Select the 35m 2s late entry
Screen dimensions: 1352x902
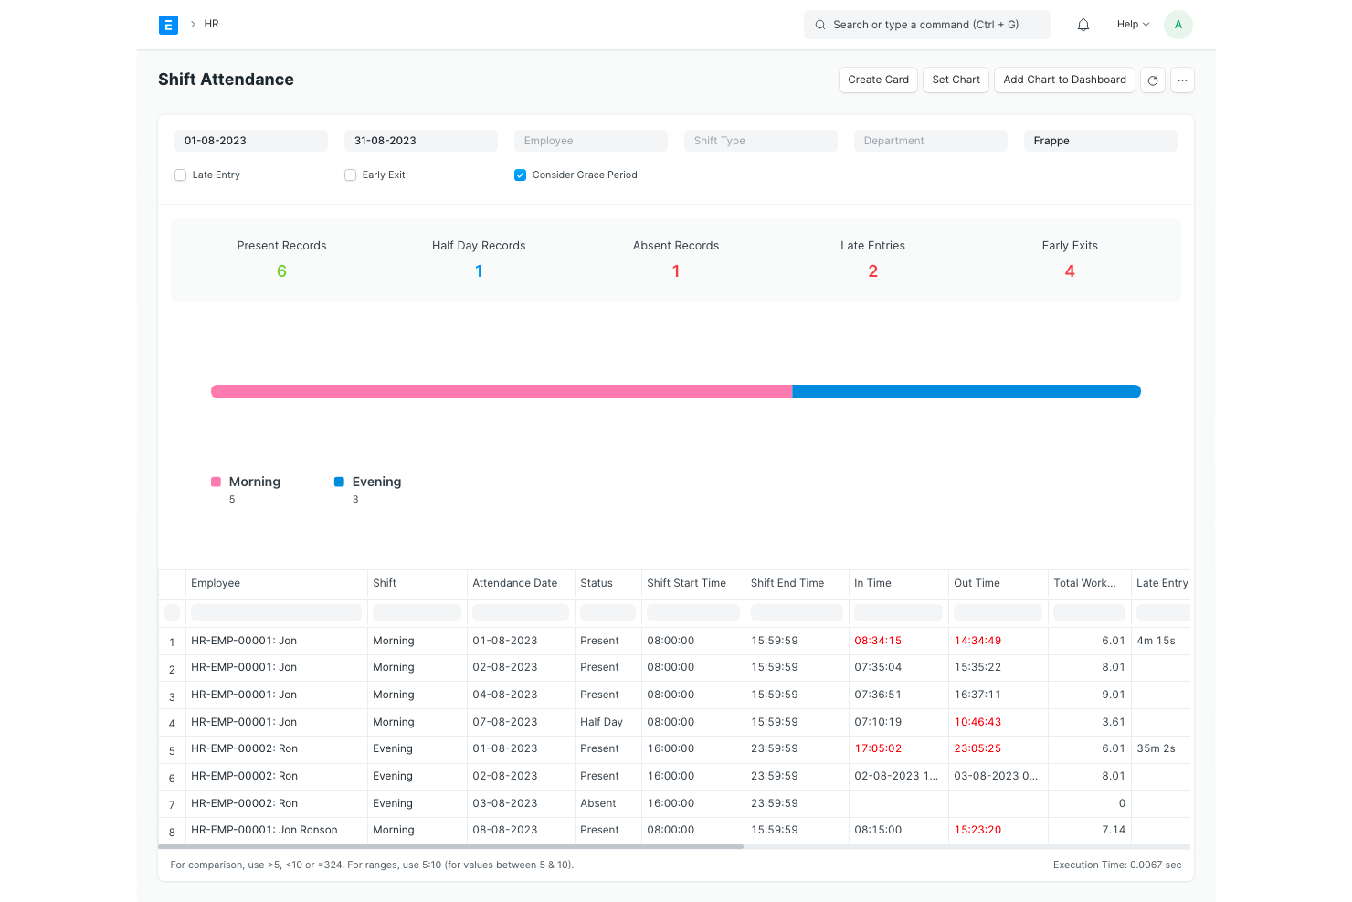(1156, 748)
